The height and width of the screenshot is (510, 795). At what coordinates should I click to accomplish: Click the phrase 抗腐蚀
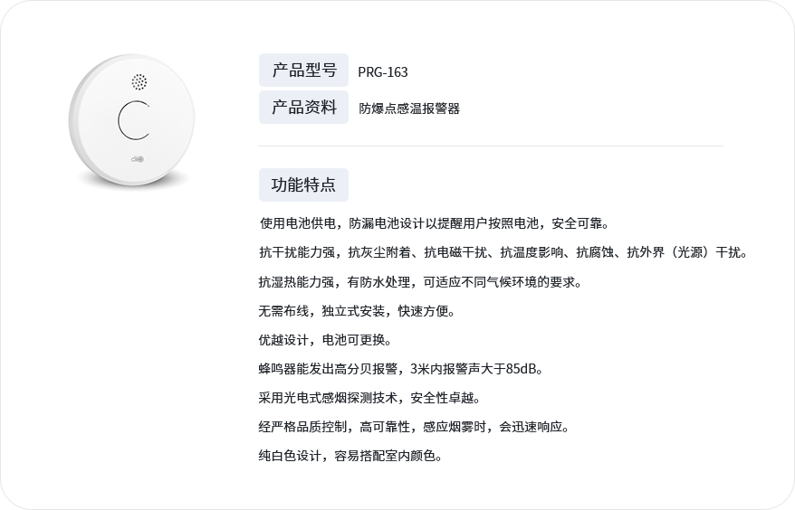[595, 252]
